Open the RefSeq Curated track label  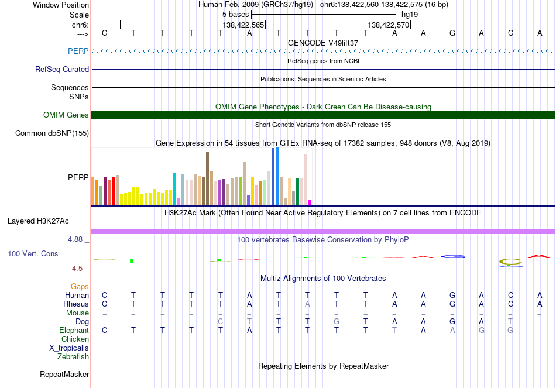[x=61, y=69]
